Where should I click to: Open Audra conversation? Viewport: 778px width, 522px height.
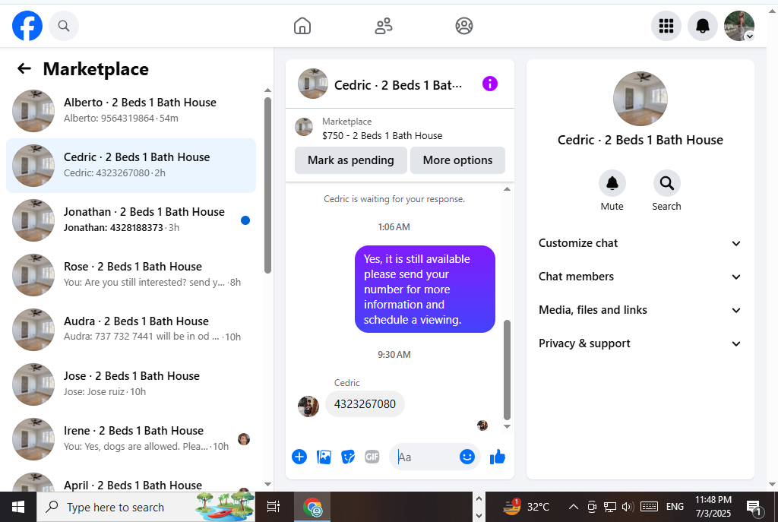(x=131, y=330)
